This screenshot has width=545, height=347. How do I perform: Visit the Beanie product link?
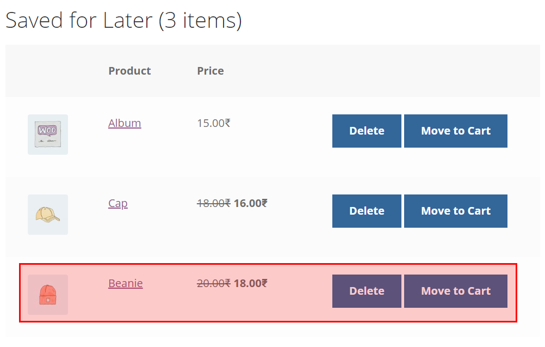126,283
